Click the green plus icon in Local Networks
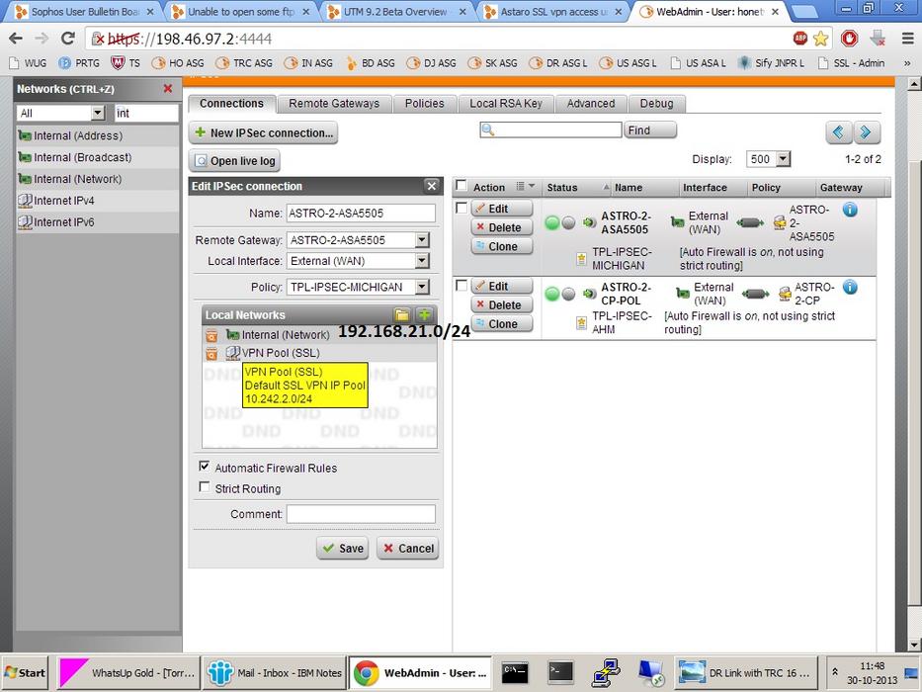Image resolution: width=922 pixels, height=692 pixels. (x=424, y=314)
